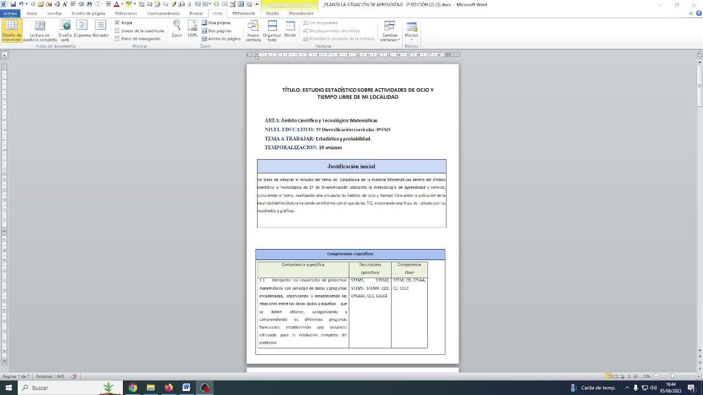This screenshot has width=703, height=395.
Task: Click the font color A icon
Action: point(116,4)
